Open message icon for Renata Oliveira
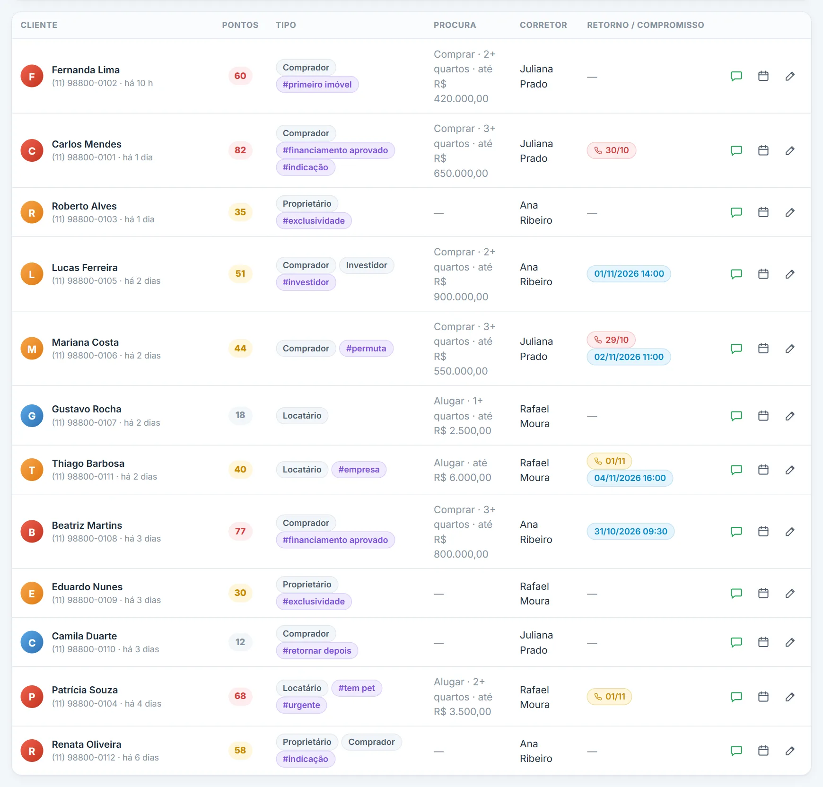This screenshot has height=787, width=823. [x=736, y=751]
